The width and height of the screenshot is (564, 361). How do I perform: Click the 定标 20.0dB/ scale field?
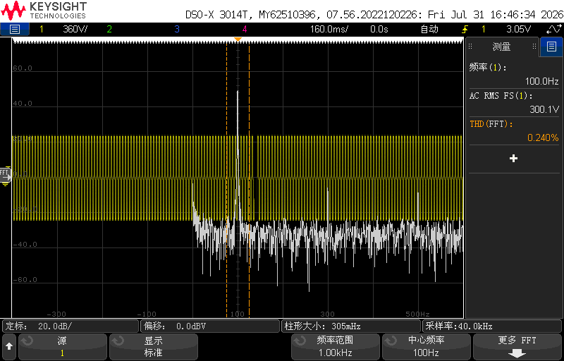pos(70,326)
